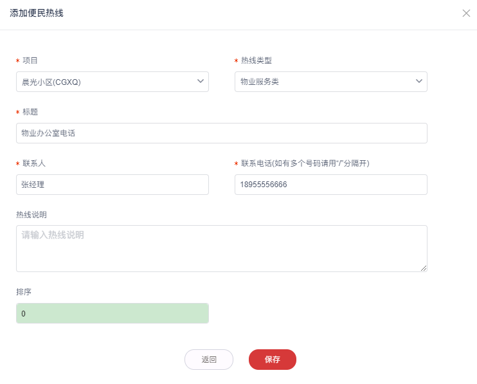Click the 热线类型 field label
Viewport: 477px width, 384px height.
pos(256,60)
